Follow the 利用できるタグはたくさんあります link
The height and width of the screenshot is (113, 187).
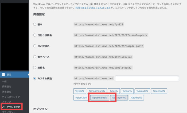(93, 8)
